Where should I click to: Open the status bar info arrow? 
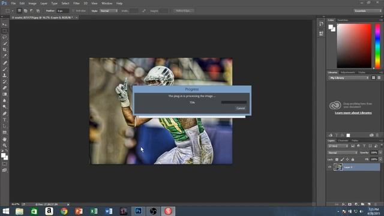68,204
